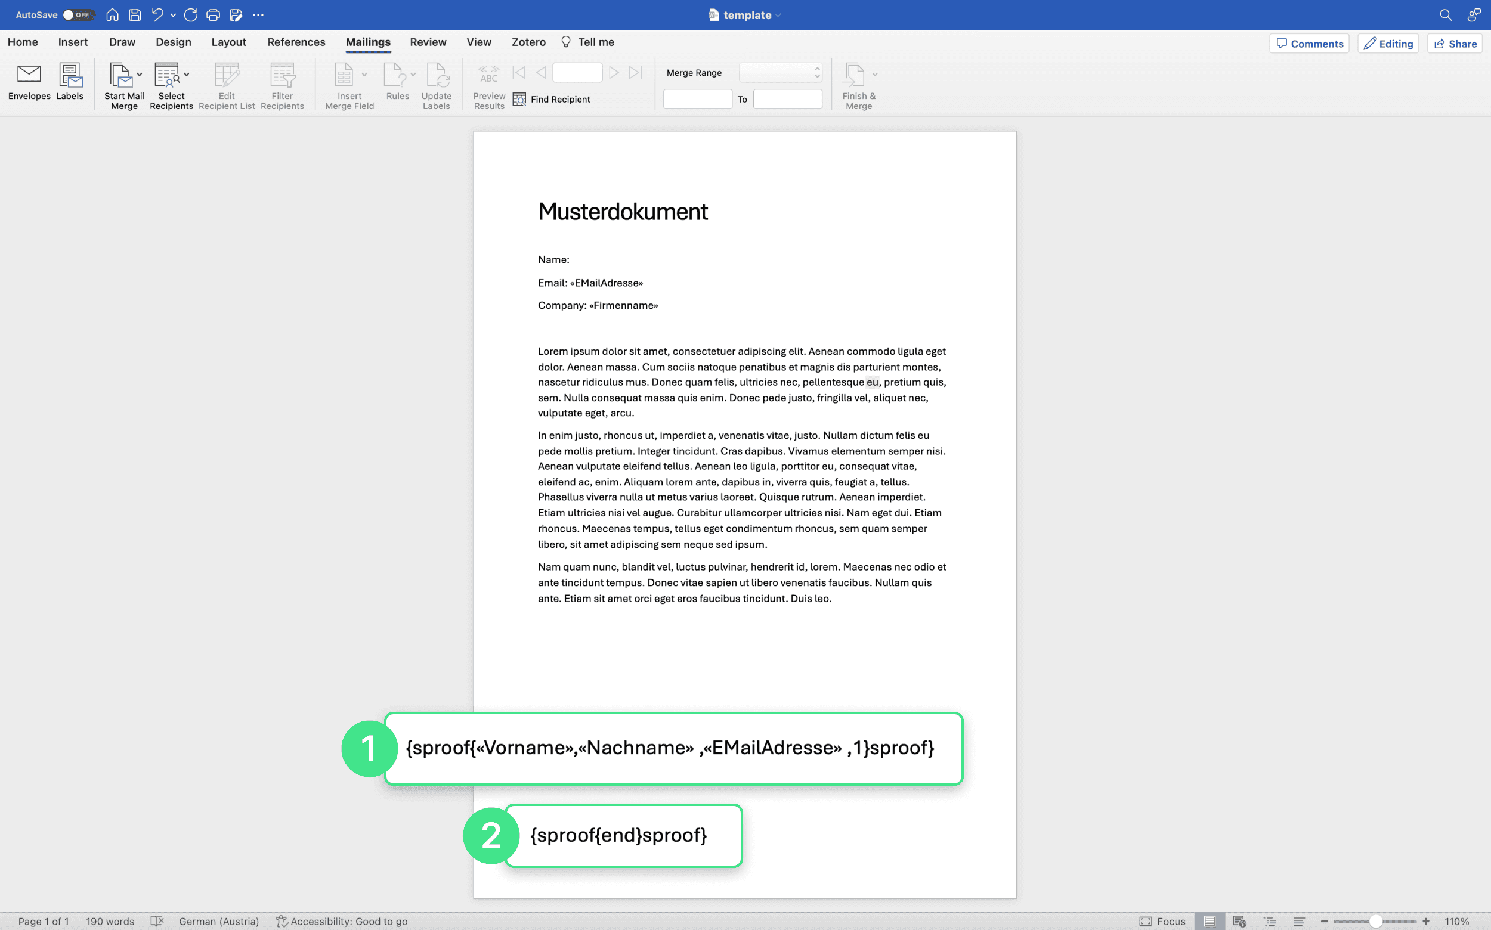Switch to Web Layout view icon

1239,922
